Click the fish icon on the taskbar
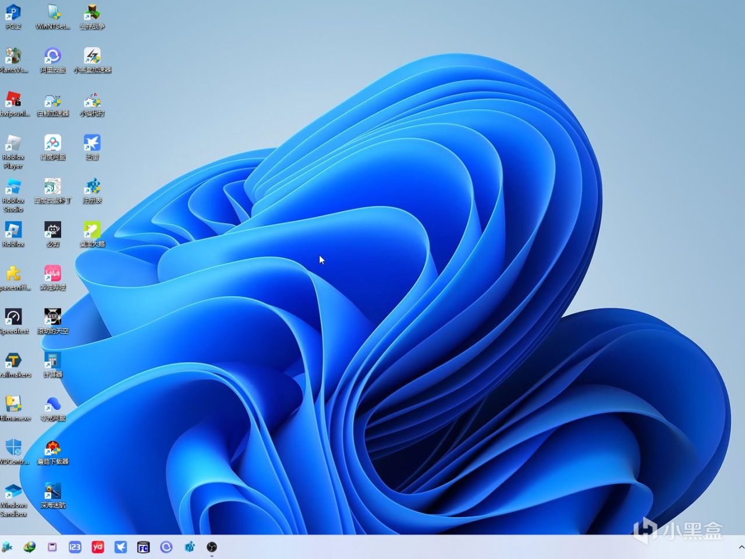745x559 pixels. 6,547
